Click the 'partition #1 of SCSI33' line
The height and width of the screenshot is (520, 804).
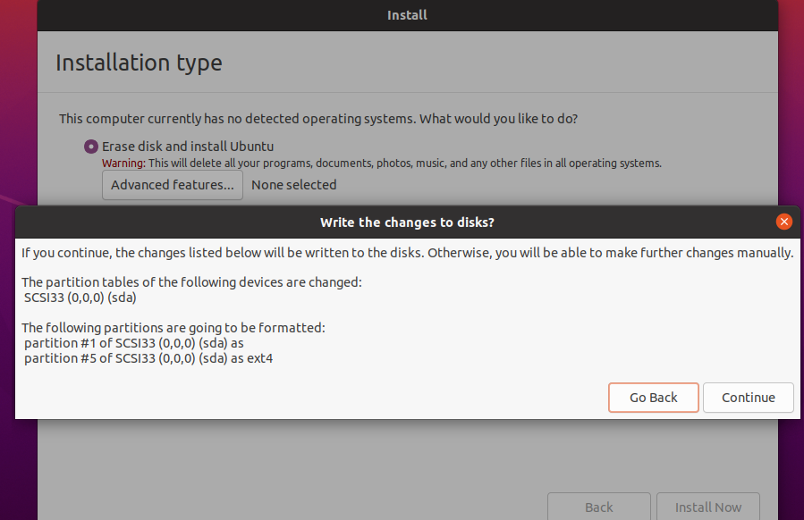pos(134,343)
